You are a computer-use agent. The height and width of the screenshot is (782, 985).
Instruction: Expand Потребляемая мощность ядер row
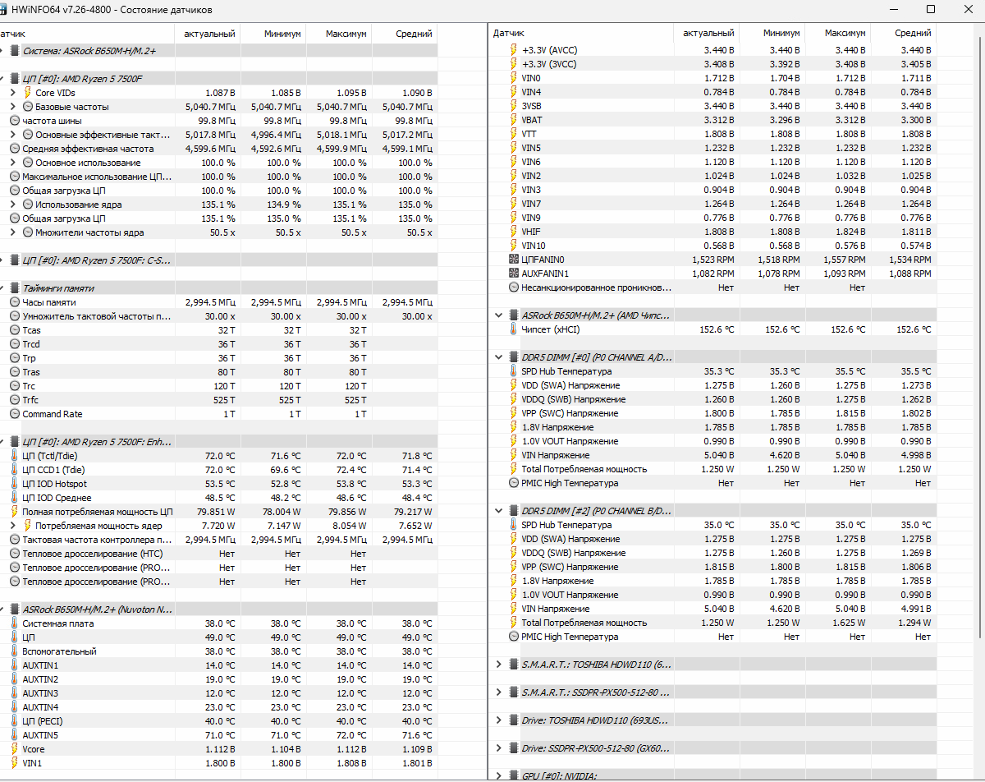tap(13, 526)
